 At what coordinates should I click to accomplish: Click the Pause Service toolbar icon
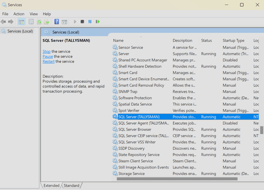tap(90, 22)
